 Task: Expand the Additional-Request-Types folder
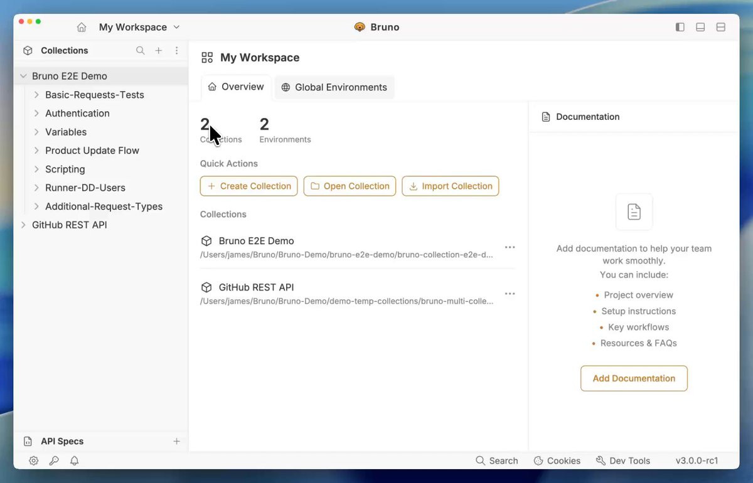pos(36,206)
